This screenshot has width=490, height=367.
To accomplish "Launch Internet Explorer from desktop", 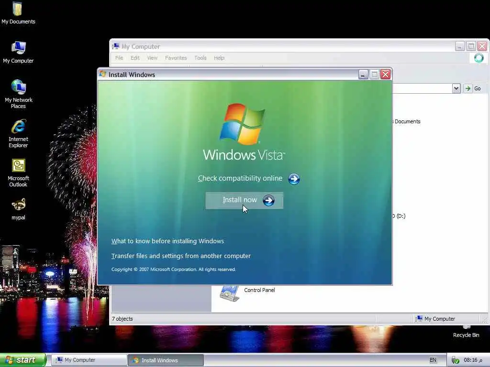I will (x=18, y=133).
